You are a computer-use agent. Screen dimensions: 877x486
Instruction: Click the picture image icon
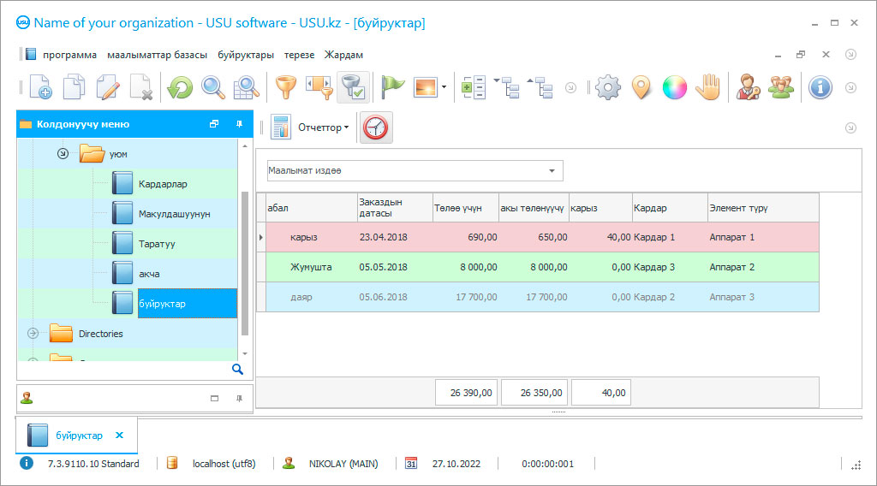coord(426,87)
